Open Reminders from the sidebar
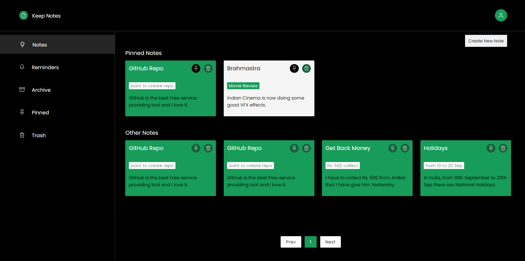The width and height of the screenshot is (525, 261). (x=57, y=67)
